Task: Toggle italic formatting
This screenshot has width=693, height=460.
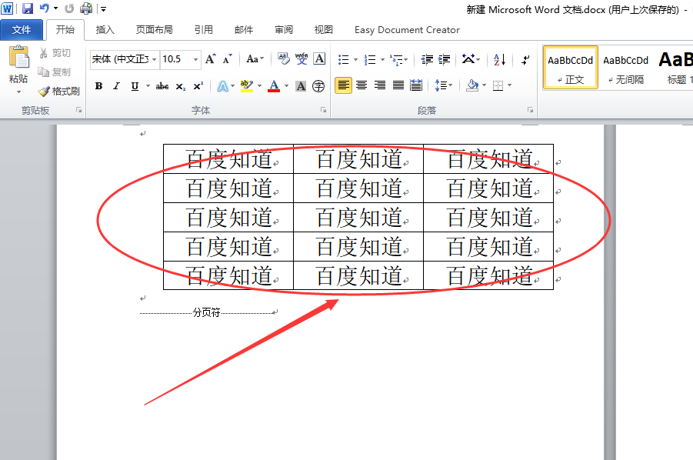Action: pyautogui.click(x=116, y=85)
